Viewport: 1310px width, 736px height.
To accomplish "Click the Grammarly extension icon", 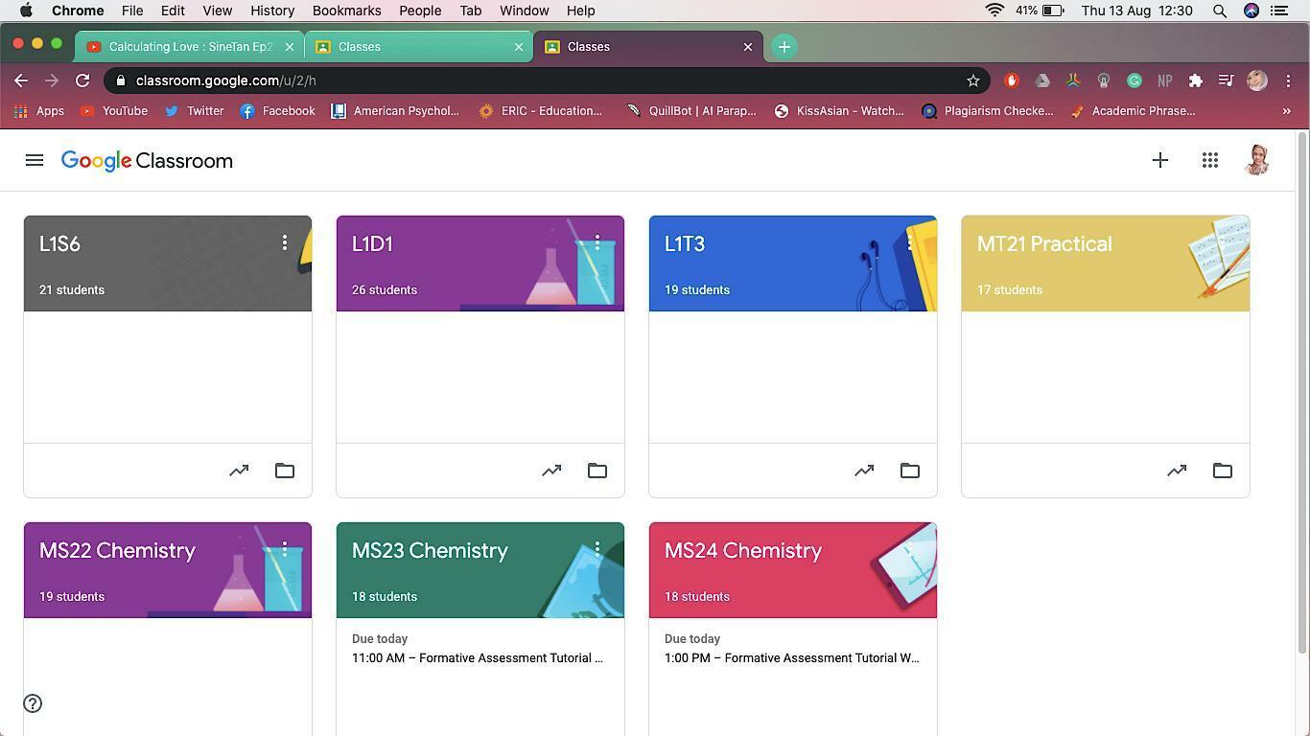I will click(x=1135, y=80).
